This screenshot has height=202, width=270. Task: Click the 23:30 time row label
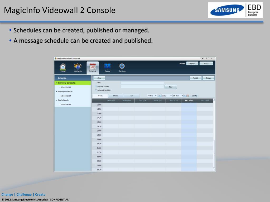click(x=99, y=170)
